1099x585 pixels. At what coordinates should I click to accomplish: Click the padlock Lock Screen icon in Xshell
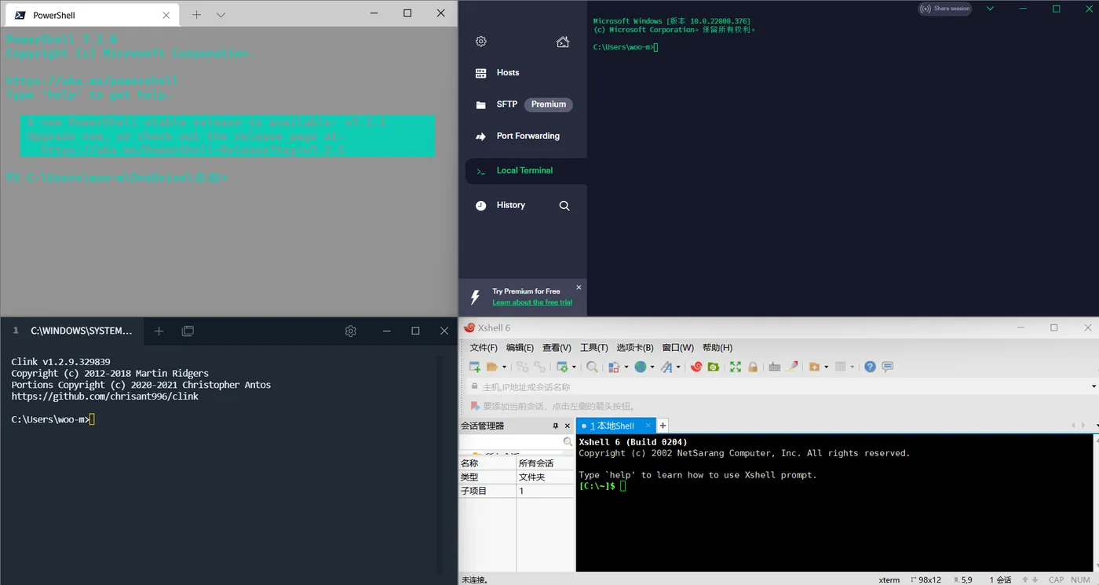coord(753,367)
